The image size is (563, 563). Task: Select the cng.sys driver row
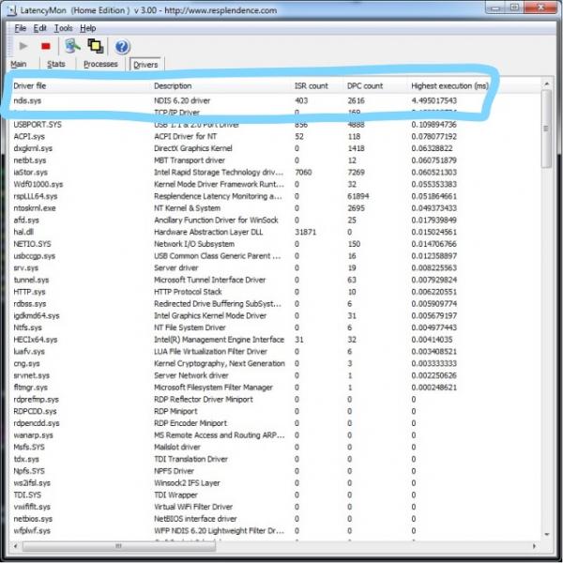tap(275, 363)
